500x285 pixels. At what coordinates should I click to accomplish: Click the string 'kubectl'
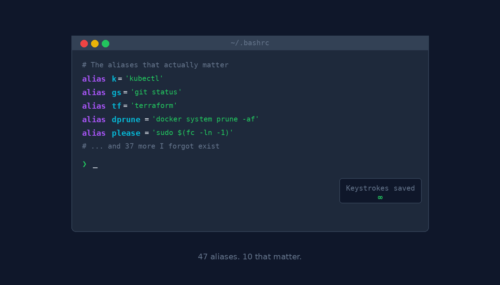tap(144, 78)
